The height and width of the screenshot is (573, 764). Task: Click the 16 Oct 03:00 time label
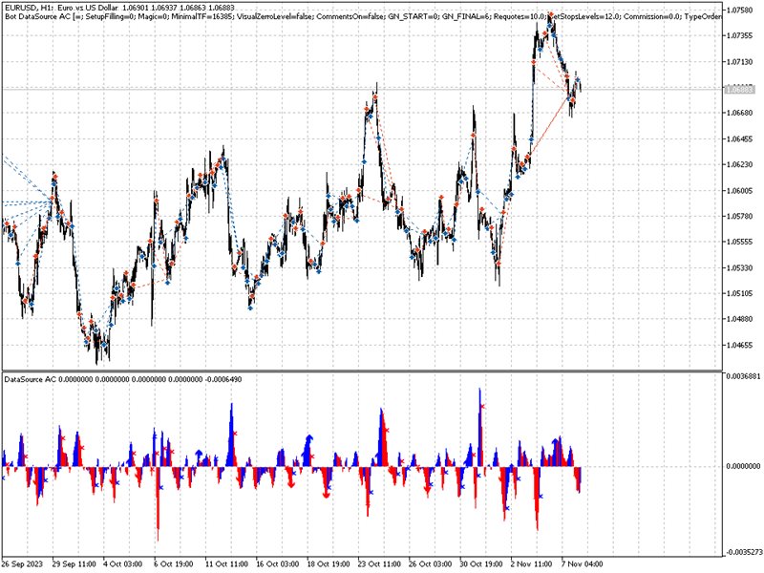click(278, 563)
